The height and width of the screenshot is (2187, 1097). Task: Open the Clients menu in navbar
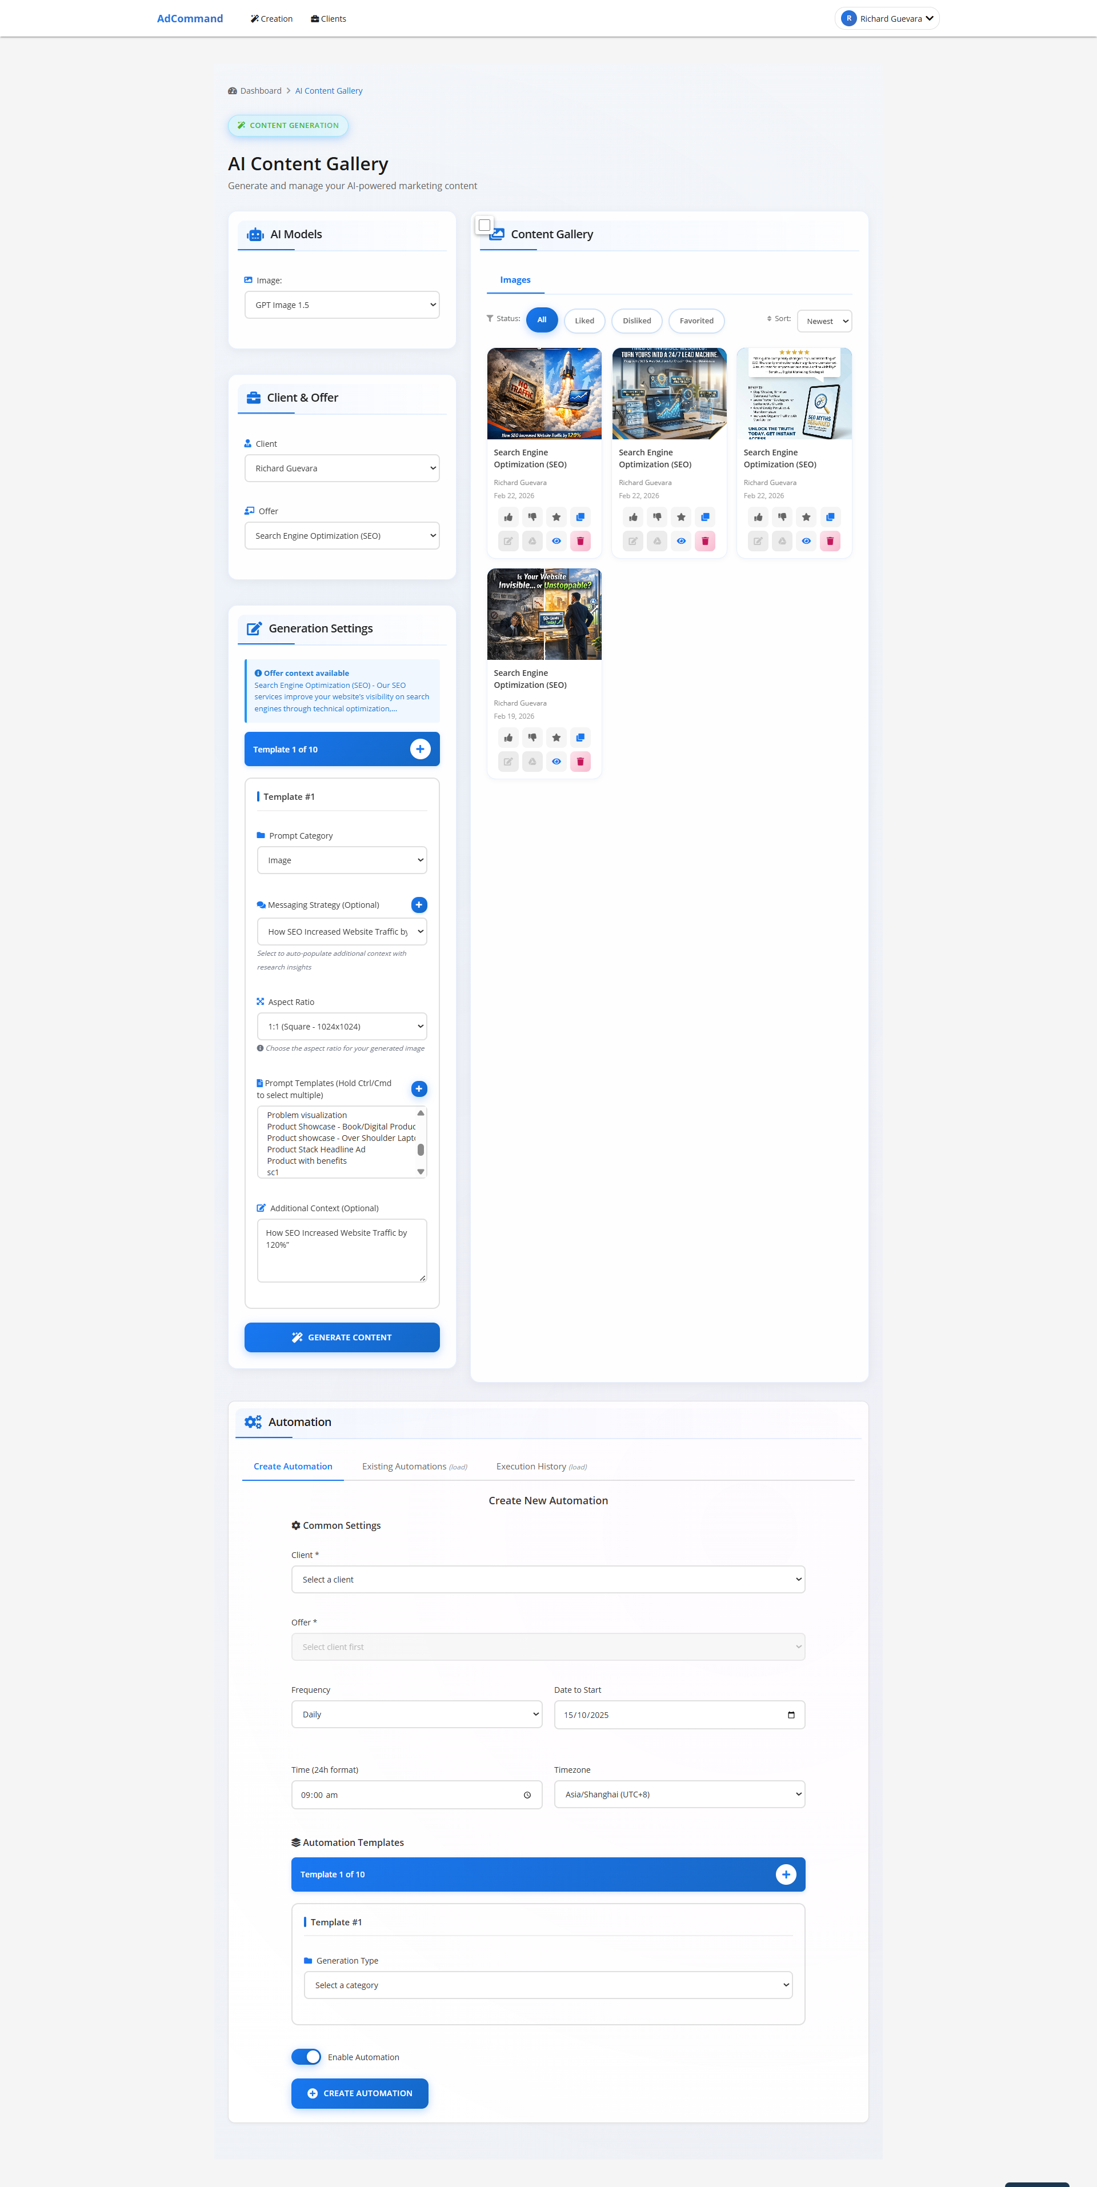329,19
